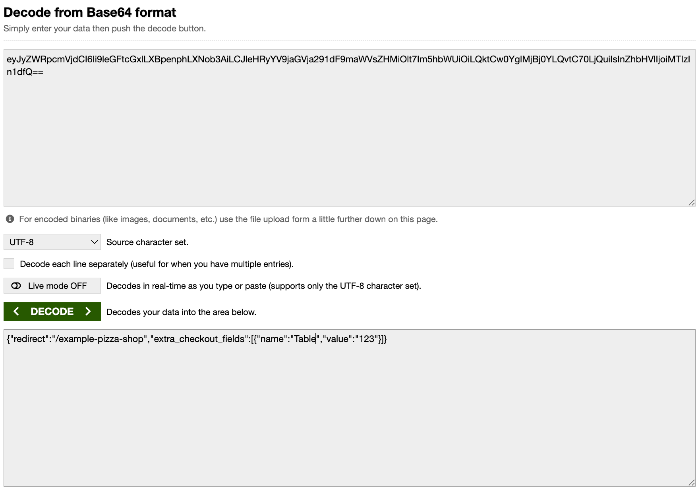
Task: Click the "n1dfQ==" line in Base64 input
Action: point(25,72)
